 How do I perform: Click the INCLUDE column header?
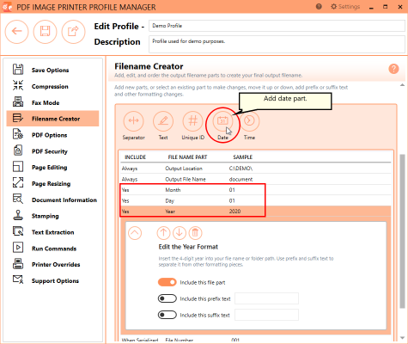pos(135,157)
